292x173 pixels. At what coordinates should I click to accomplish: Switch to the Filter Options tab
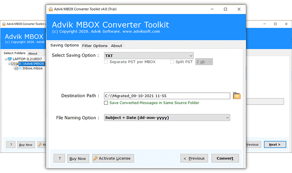pyautogui.click(x=95, y=46)
